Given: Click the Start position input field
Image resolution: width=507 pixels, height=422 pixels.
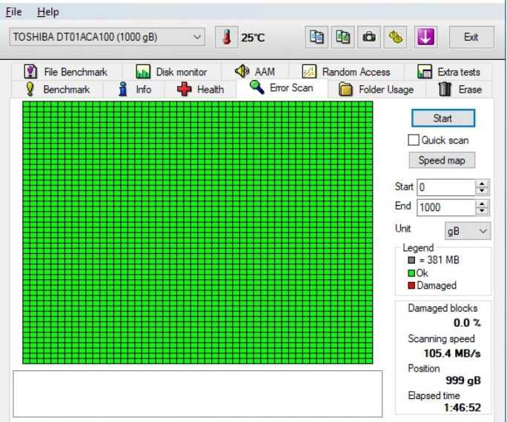Looking at the screenshot, I should 446,187.
